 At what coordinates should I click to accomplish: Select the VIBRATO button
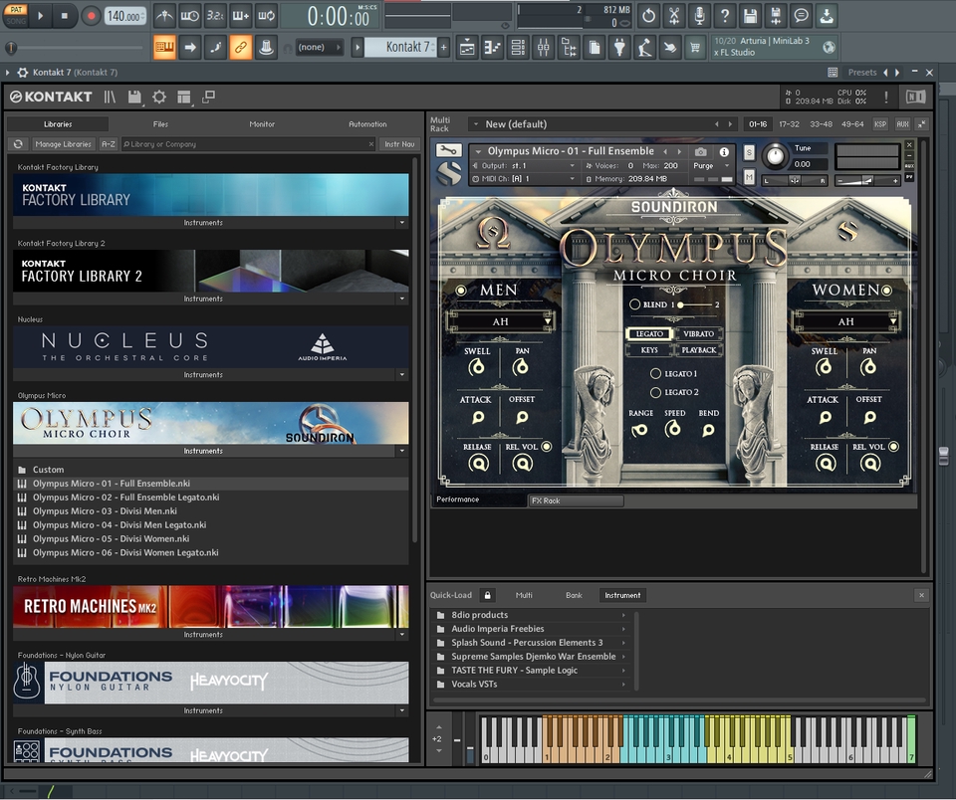699,334
